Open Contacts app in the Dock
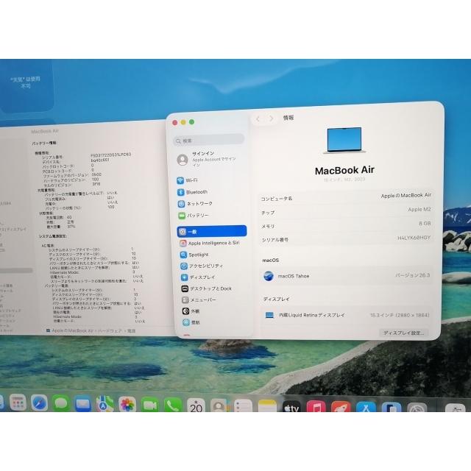471x471 pixels. coord(219,406)
